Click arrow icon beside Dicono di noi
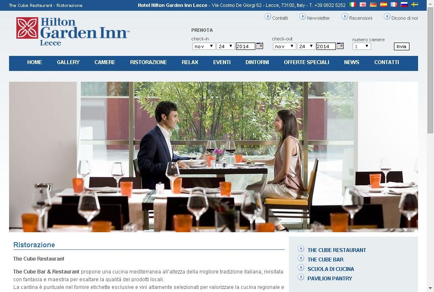Screen dimensions: 434x292 click(x=387, y=17)
